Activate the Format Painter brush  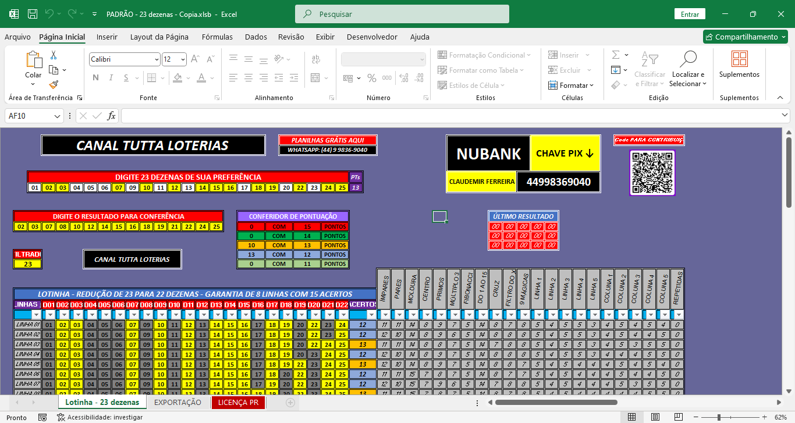(54, 84)
